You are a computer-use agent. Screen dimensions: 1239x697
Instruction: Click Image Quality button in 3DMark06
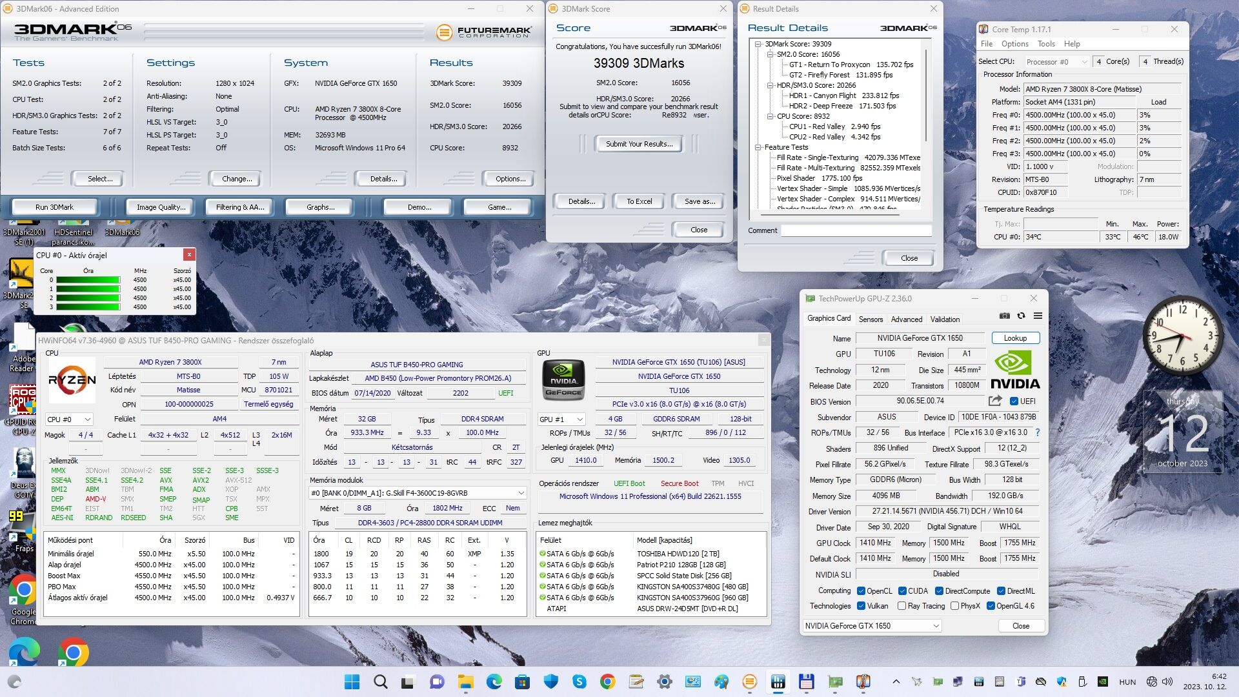coord(161,207)
